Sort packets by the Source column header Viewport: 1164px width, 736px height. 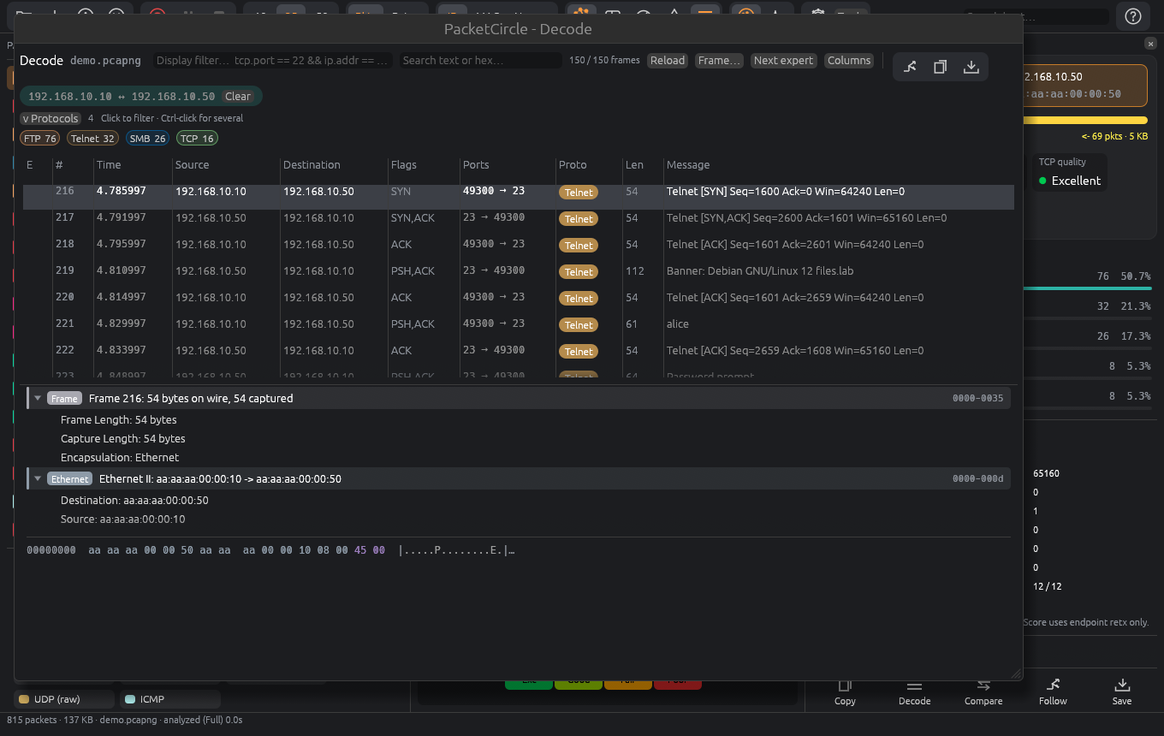coord(192,164)
